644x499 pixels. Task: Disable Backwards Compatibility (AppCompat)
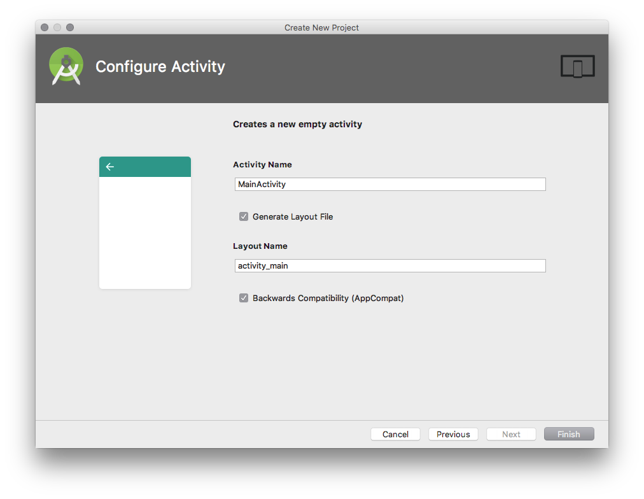244,298
